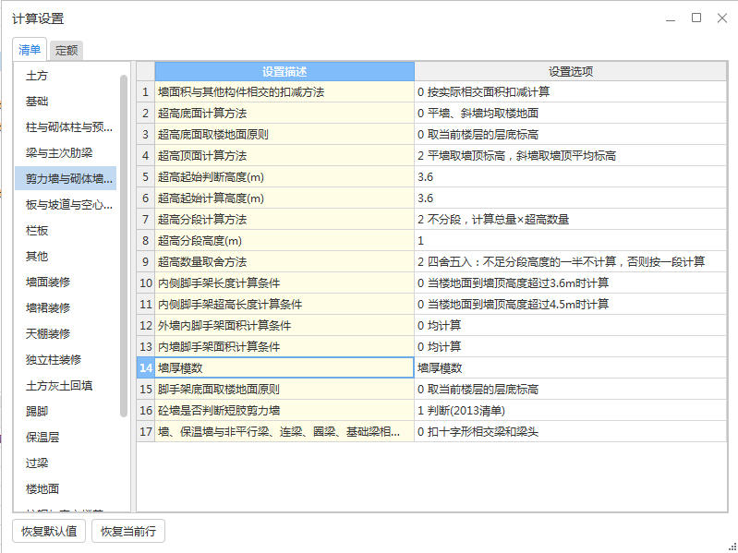
Task: Select description 内侧脚手架超高长度计算条件
Action: (284, 305)
